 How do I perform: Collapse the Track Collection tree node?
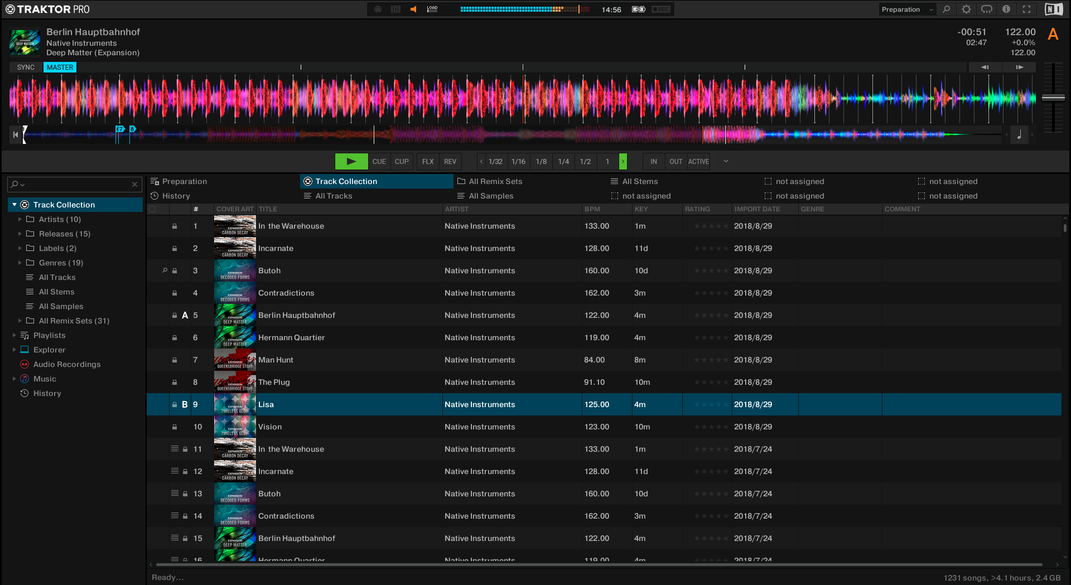click(15, 205)
